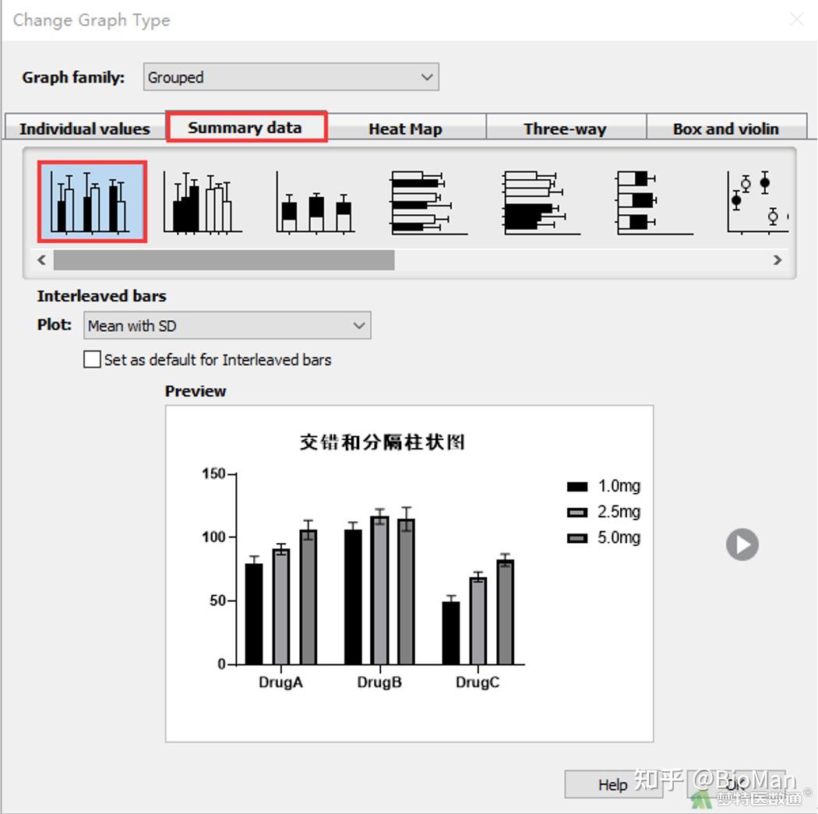The image size is (818, 814).
Task: Click the graph gallery scrollbar thumb
Action: (x=224, y=259)
